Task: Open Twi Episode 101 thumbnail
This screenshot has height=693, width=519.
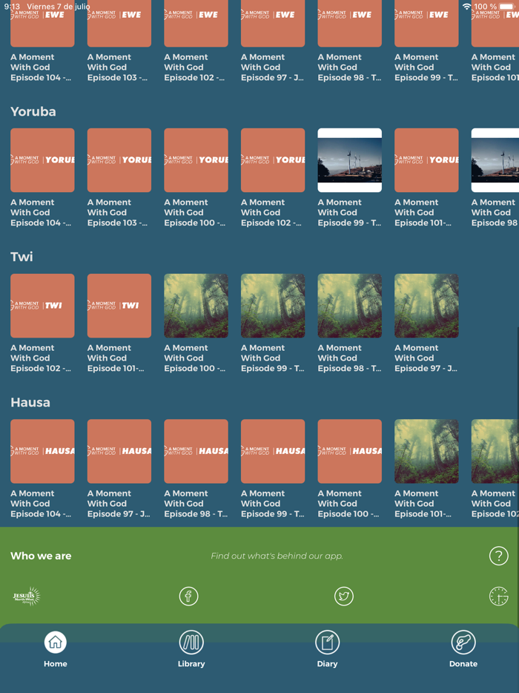Action: pyautogui.click(x=119, y=306)
